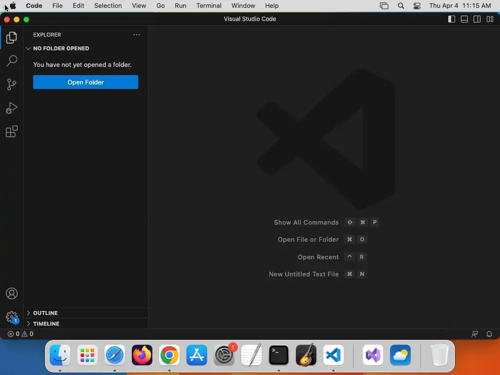Open Customize Layout icon in title bar
Viewport: 500px width, 375px height.
pos(490,19)
